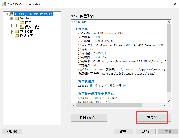Click the horizontal scrollbar right arrow
Screen dimensions: 179x138
click(x=164, y=106)
